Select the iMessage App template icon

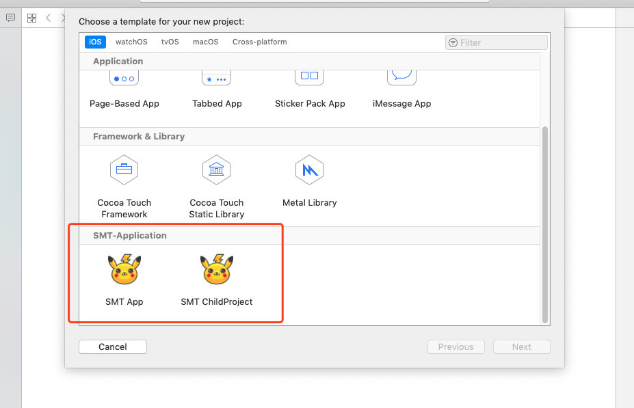401,77
